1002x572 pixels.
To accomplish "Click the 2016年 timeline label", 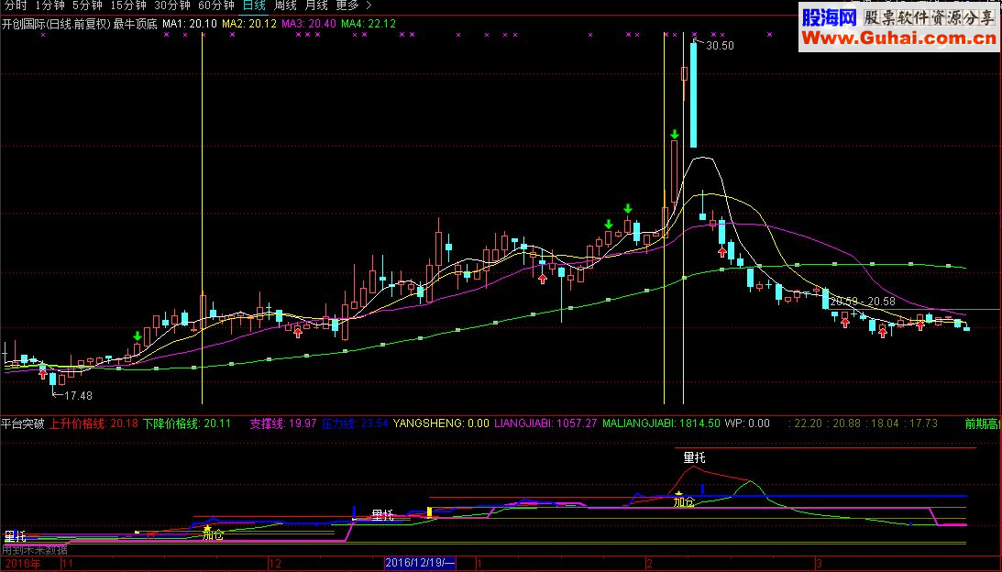I will [23, 564].
